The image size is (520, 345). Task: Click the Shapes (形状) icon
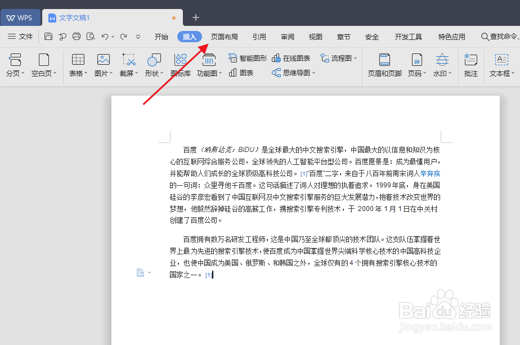pyautogui.click(x=154, y=60)
